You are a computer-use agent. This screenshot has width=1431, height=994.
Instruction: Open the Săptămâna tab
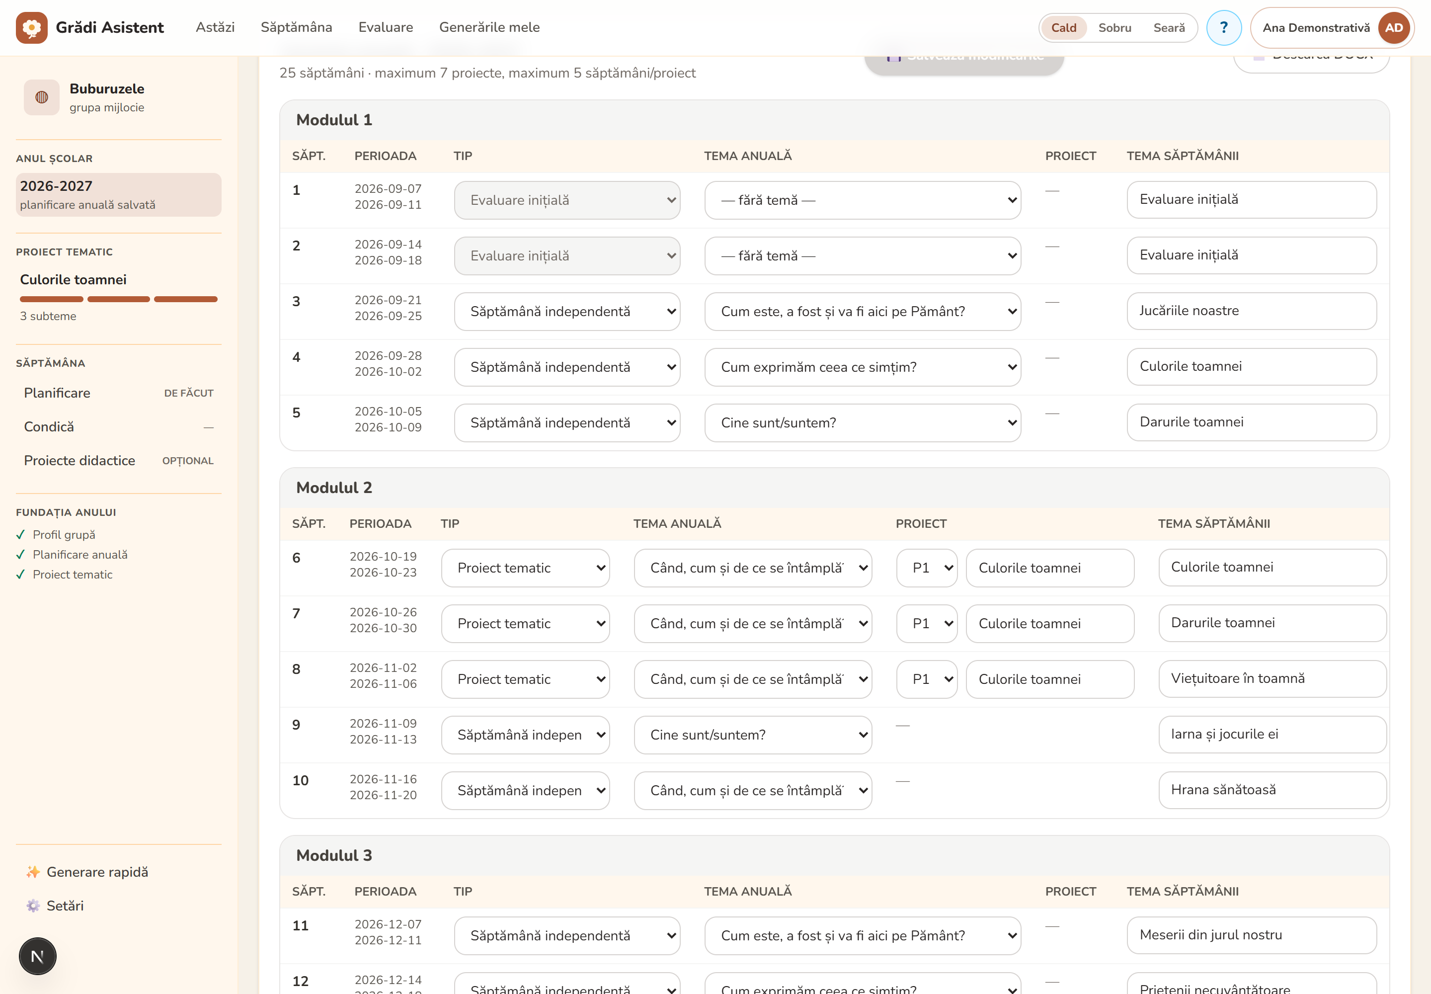pyautogui.click(x=297, y=27)
